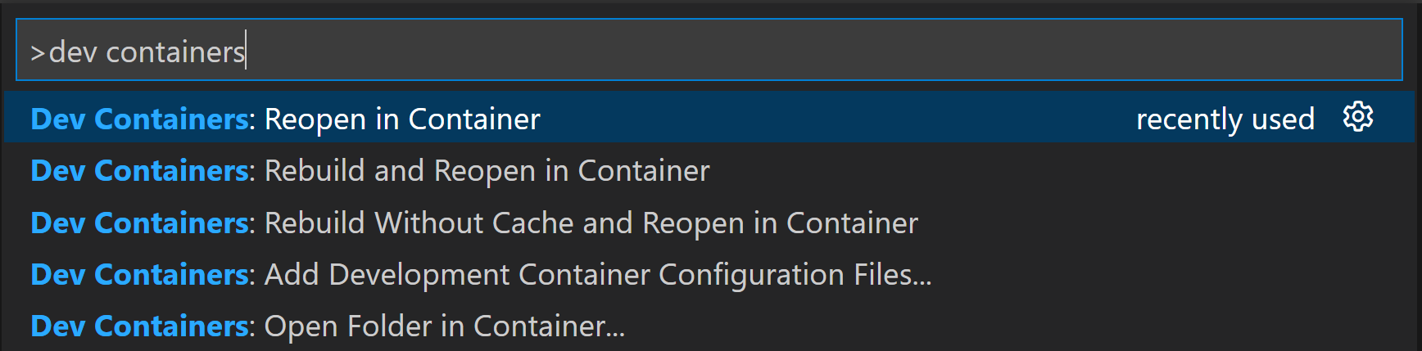1422x351 pixels.
Task: Choose Rebuild Without Cache and Reopen in Container
Action: coord(591,223)
